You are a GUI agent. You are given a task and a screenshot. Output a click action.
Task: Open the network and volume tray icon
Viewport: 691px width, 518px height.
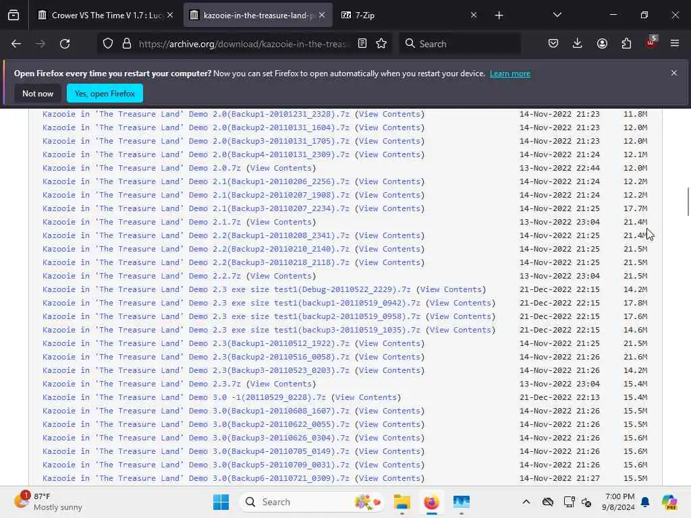(586, 502)
